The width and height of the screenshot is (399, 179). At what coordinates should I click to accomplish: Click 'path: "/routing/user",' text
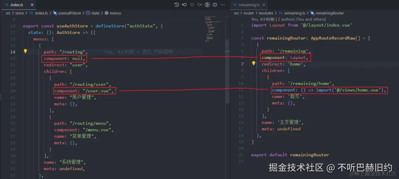click(82, 85)
